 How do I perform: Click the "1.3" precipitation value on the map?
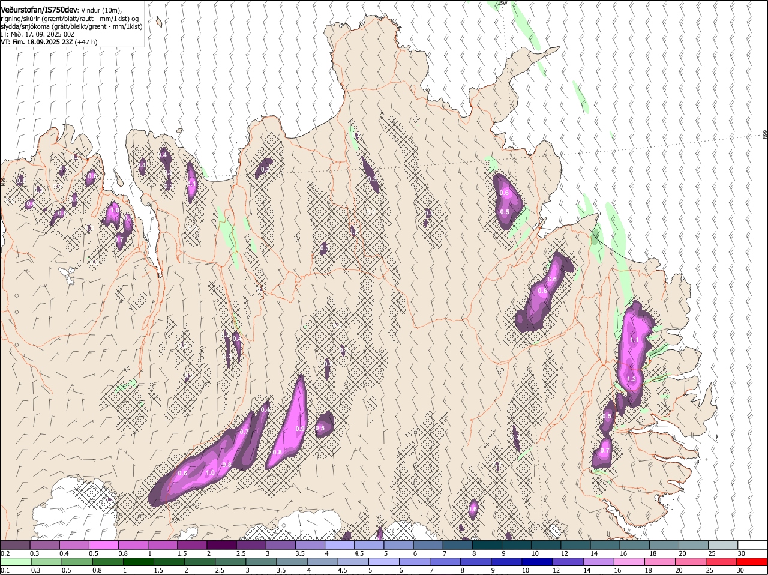point(631,379)
